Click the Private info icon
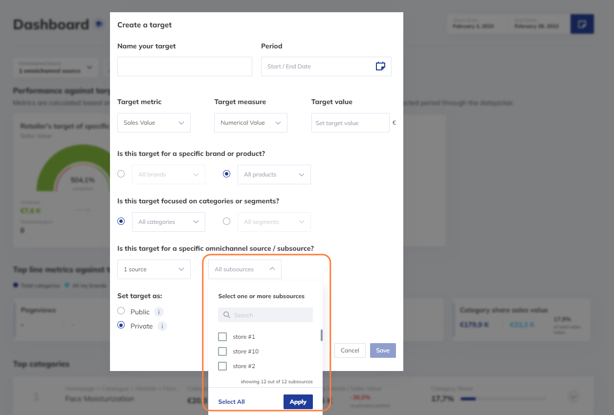614x415 pixels. 162,326
